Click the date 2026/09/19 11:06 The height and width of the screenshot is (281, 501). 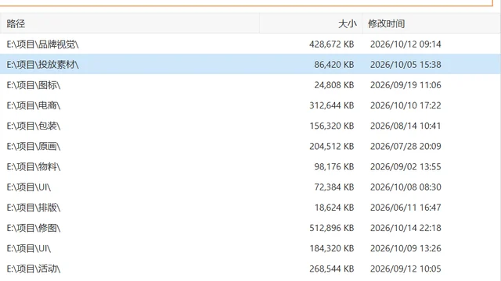pyautogui.click(x=405, y=85)
